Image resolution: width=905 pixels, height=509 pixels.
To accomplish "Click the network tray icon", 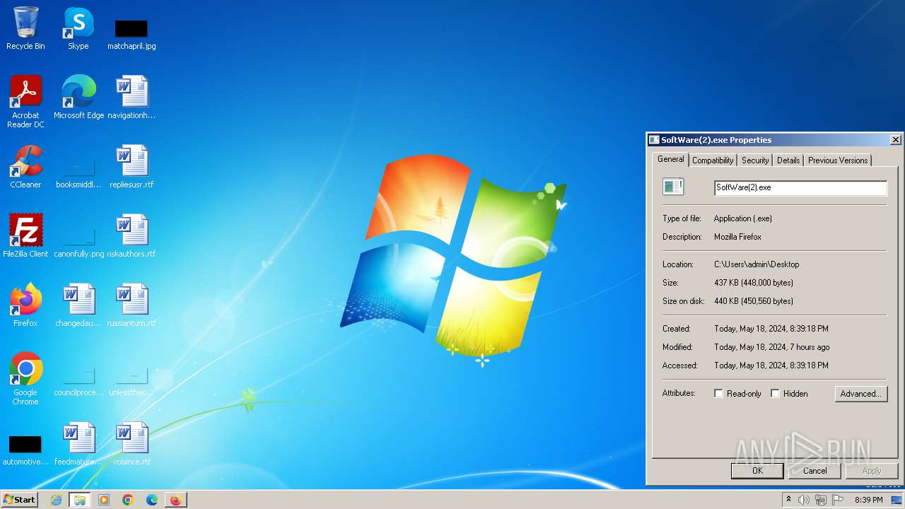I will point(820,500).
